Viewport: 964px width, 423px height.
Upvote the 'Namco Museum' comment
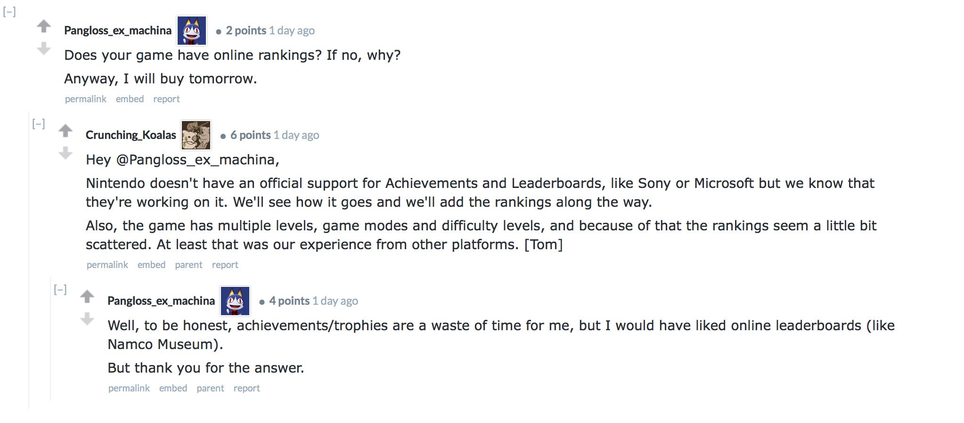coord(87,296)
